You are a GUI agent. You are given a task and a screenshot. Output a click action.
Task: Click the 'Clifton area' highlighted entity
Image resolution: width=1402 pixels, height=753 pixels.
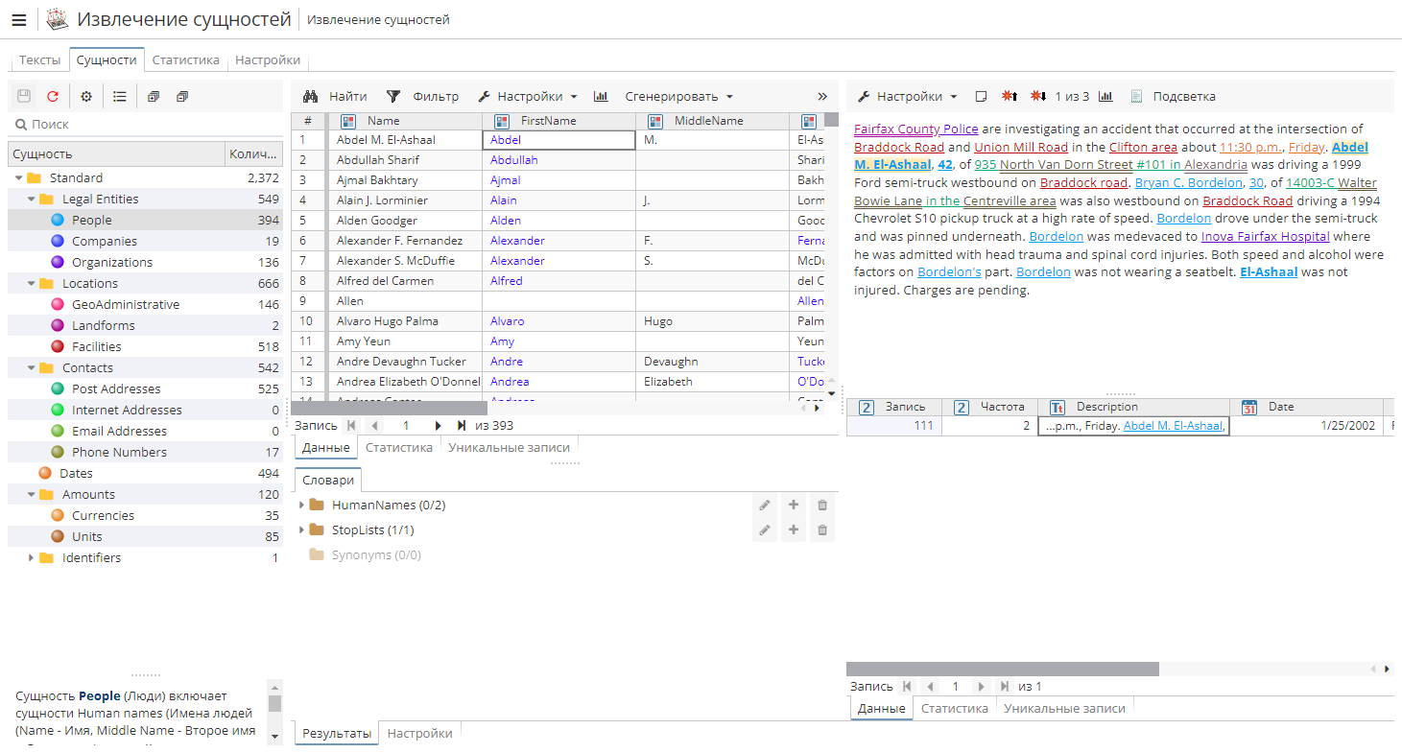pyautogui.click(x=1143, y=148)
